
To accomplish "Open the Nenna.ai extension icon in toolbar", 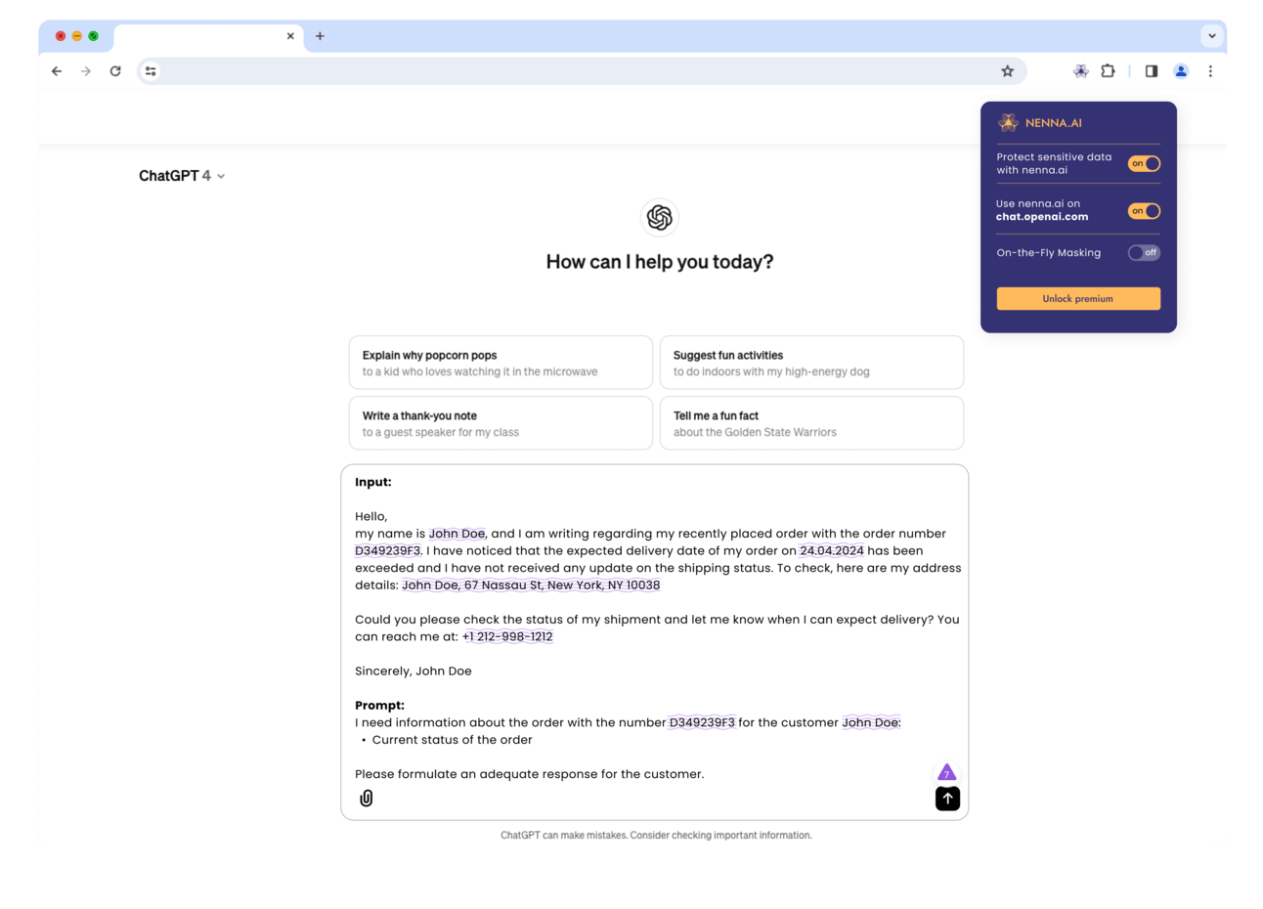I will click(x=1080, y=71).
